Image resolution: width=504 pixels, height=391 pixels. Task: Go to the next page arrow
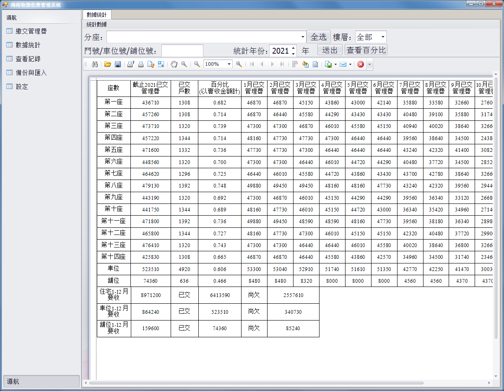pos(272,64)
